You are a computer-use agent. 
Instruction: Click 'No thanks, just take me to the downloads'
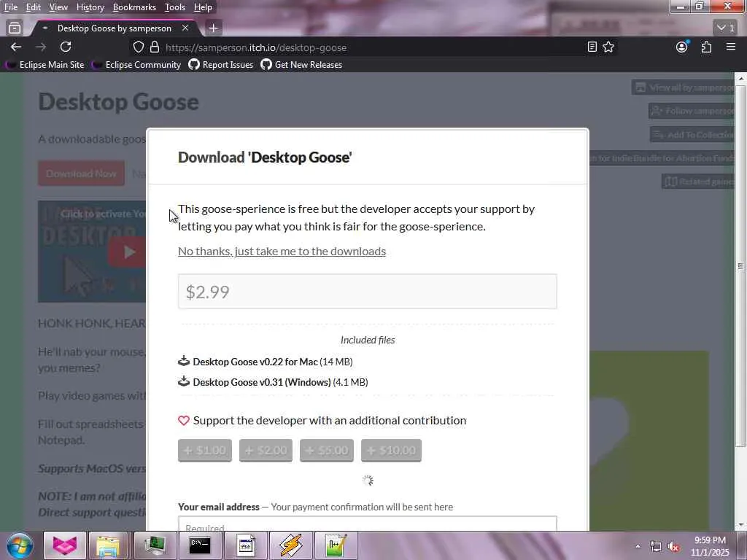pos(282,251)
